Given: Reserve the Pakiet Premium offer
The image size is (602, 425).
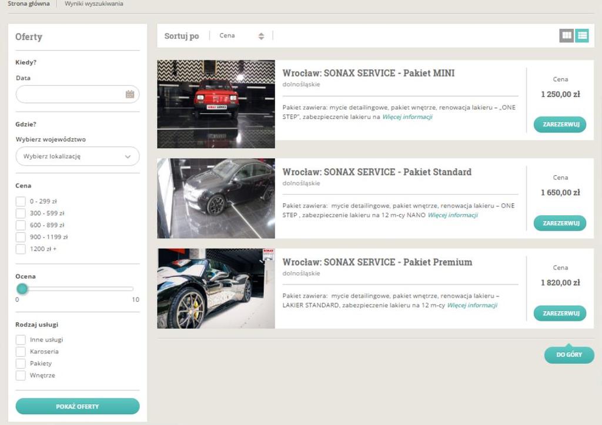Looking at the screenshot, I should [x=560, y=313].
